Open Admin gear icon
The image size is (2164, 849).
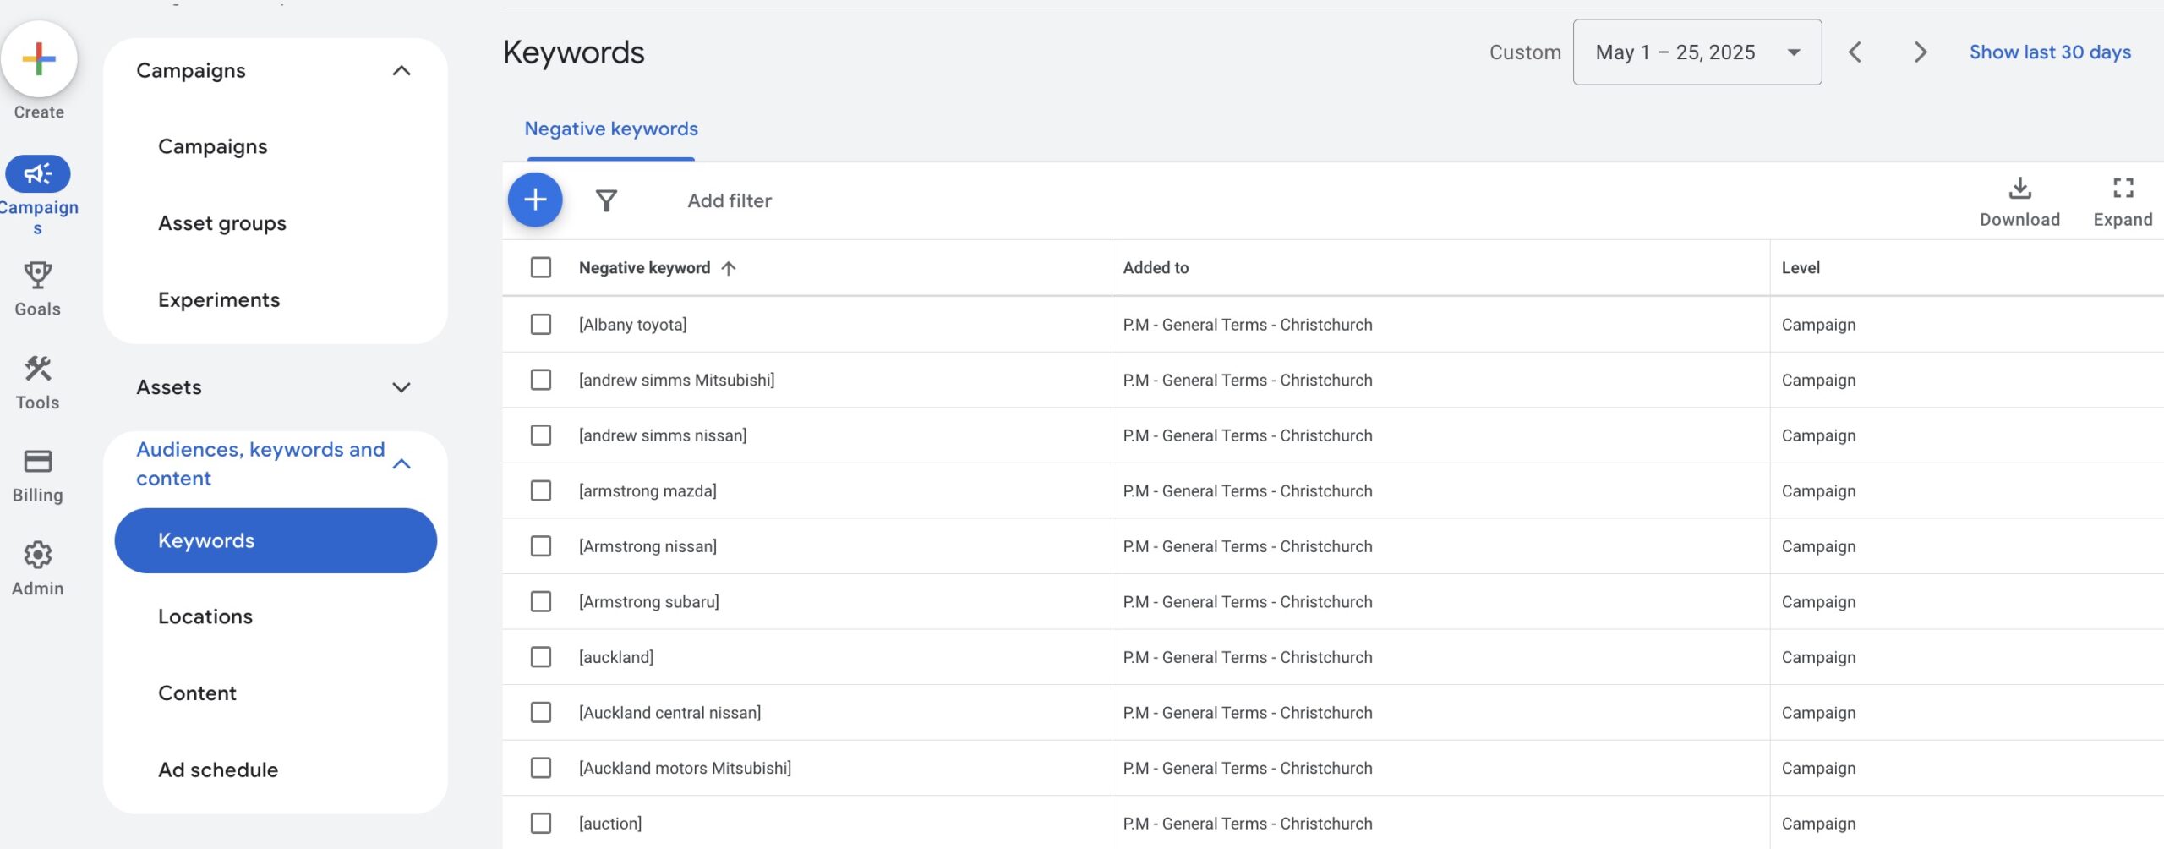(38, 555)
